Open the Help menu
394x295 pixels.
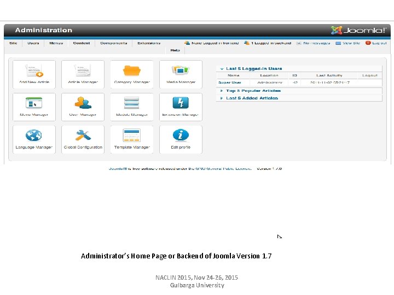pos(175,50)
